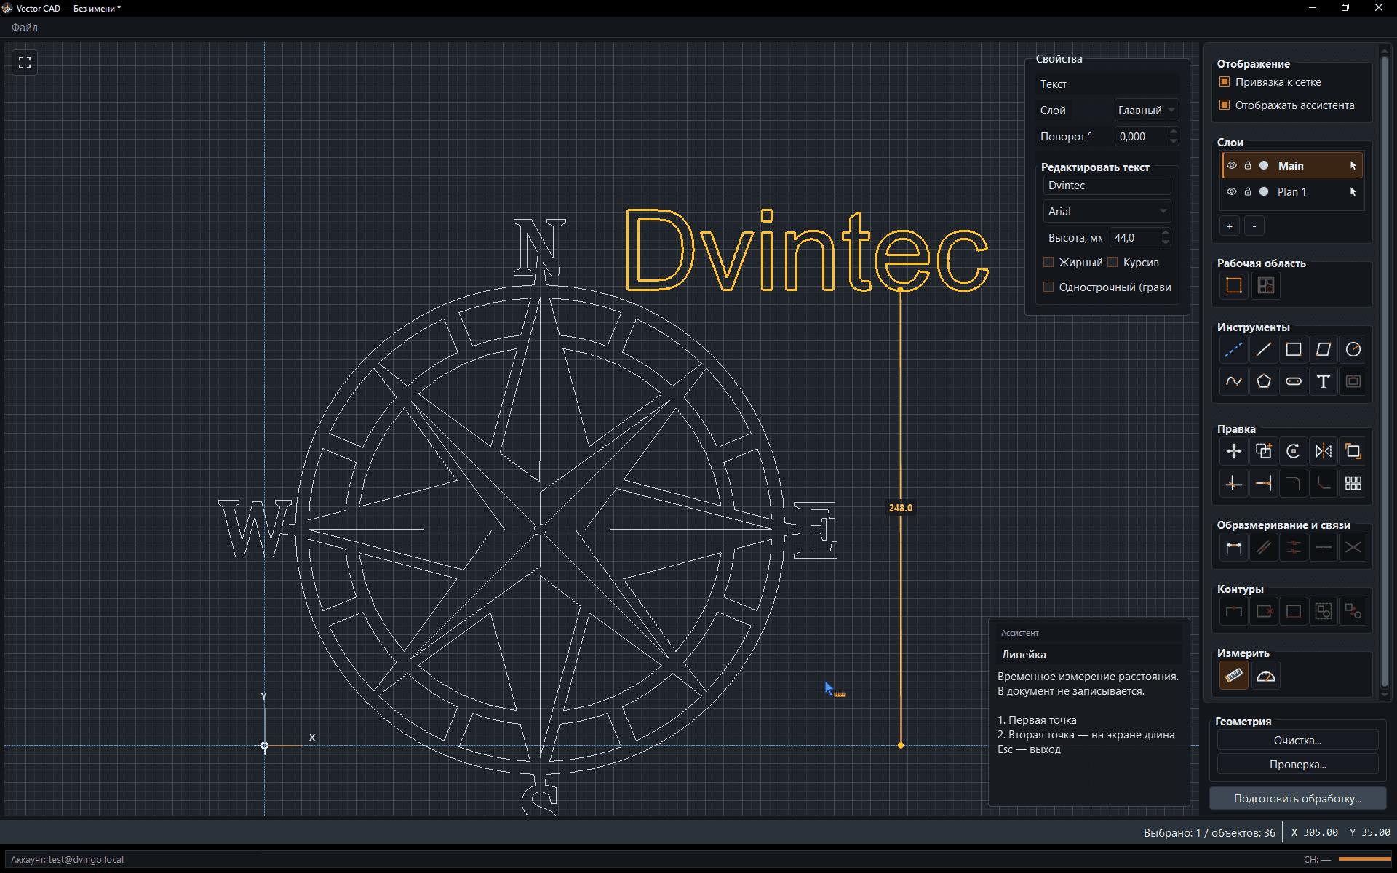Click the 248.0 measurement label

click(x=900, y=509)
